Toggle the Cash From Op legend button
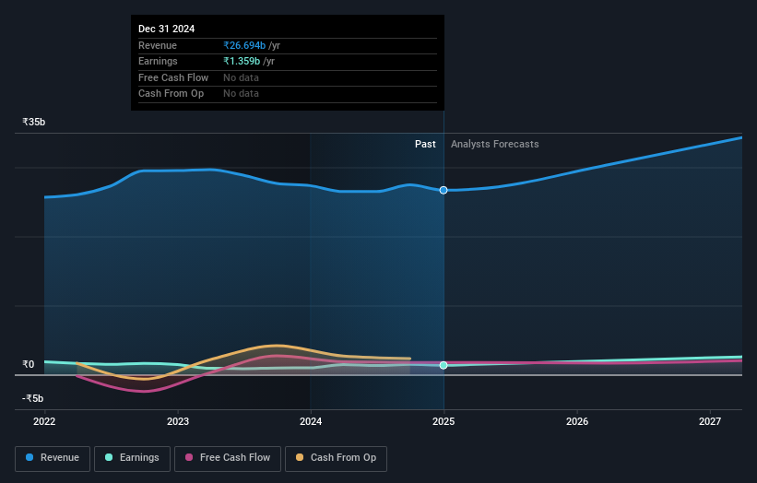757x483 pixels. point(336,458)
